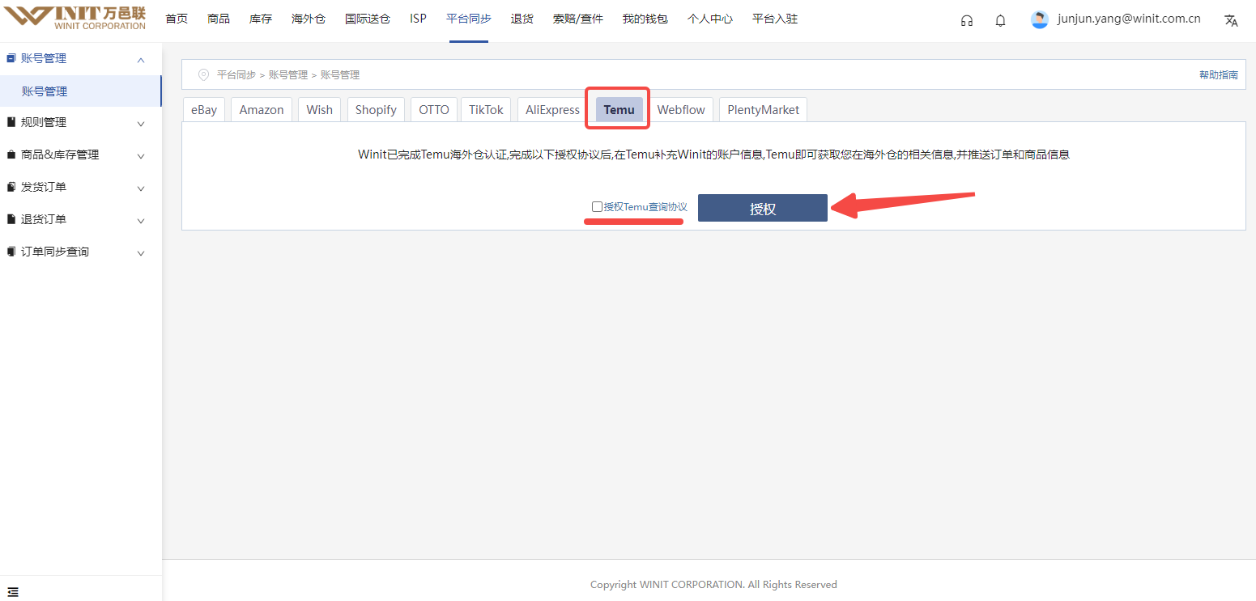
Task: Open the 平台入驻 menu
Action: click(x=775, y=19)
